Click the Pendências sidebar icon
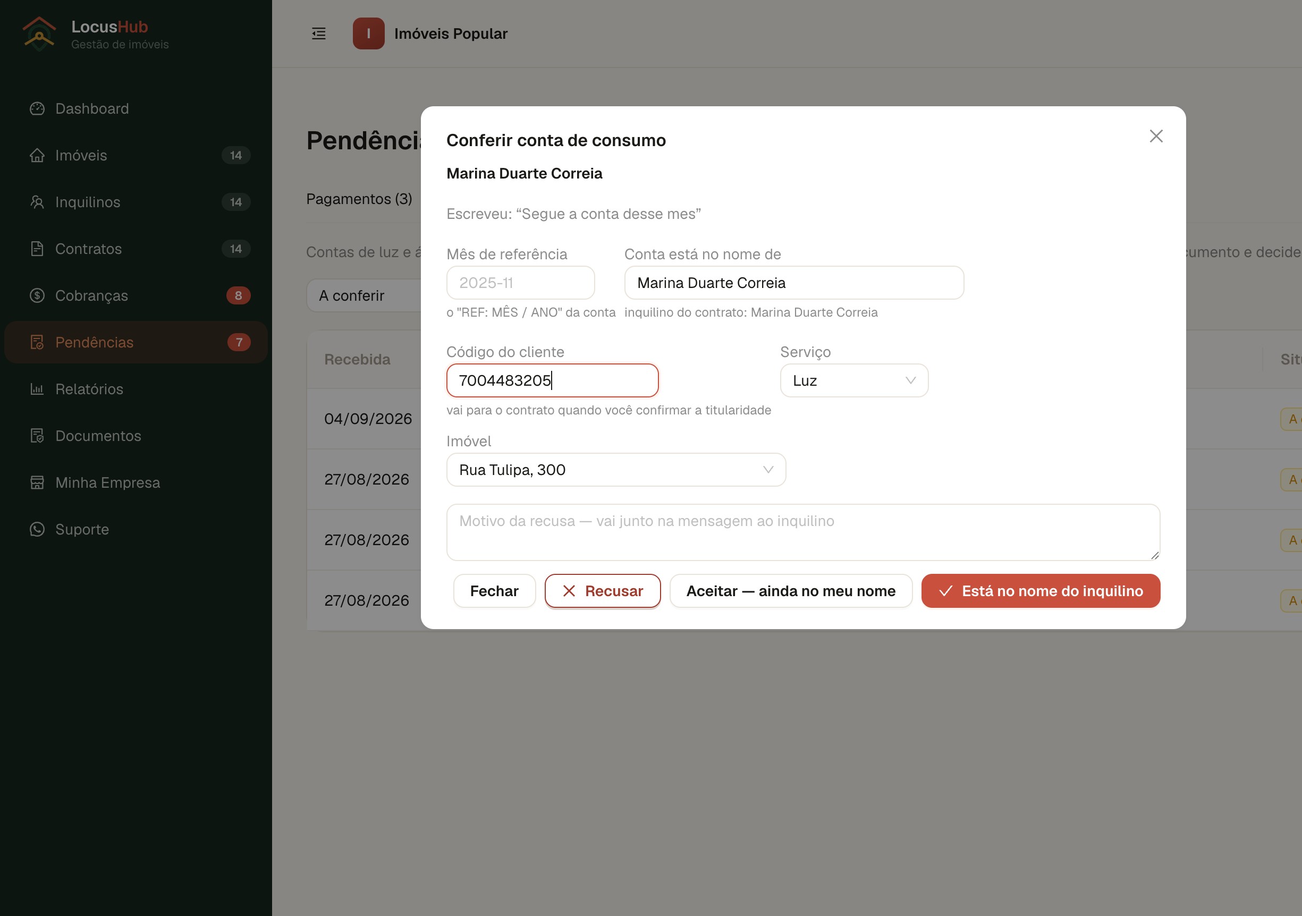Screen dimensions: 1302x916 click(37, 342)
